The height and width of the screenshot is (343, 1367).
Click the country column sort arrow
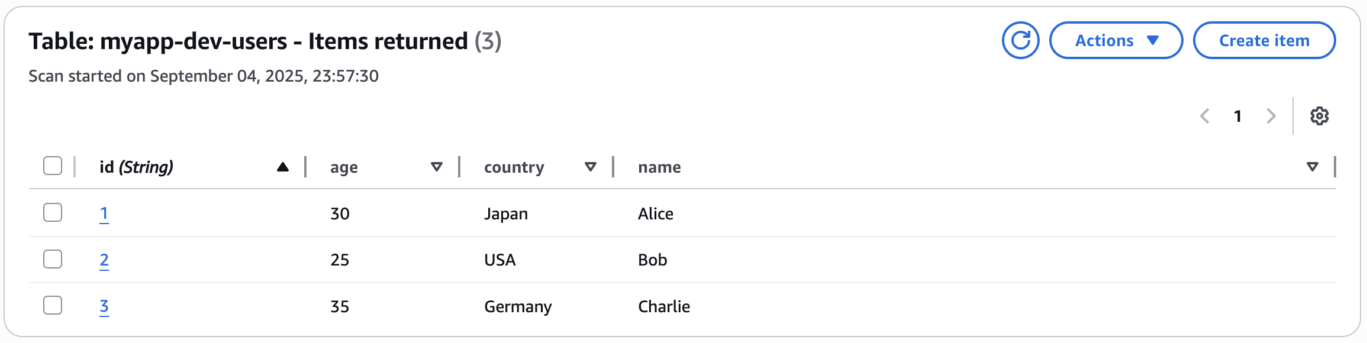click(590, 167)
